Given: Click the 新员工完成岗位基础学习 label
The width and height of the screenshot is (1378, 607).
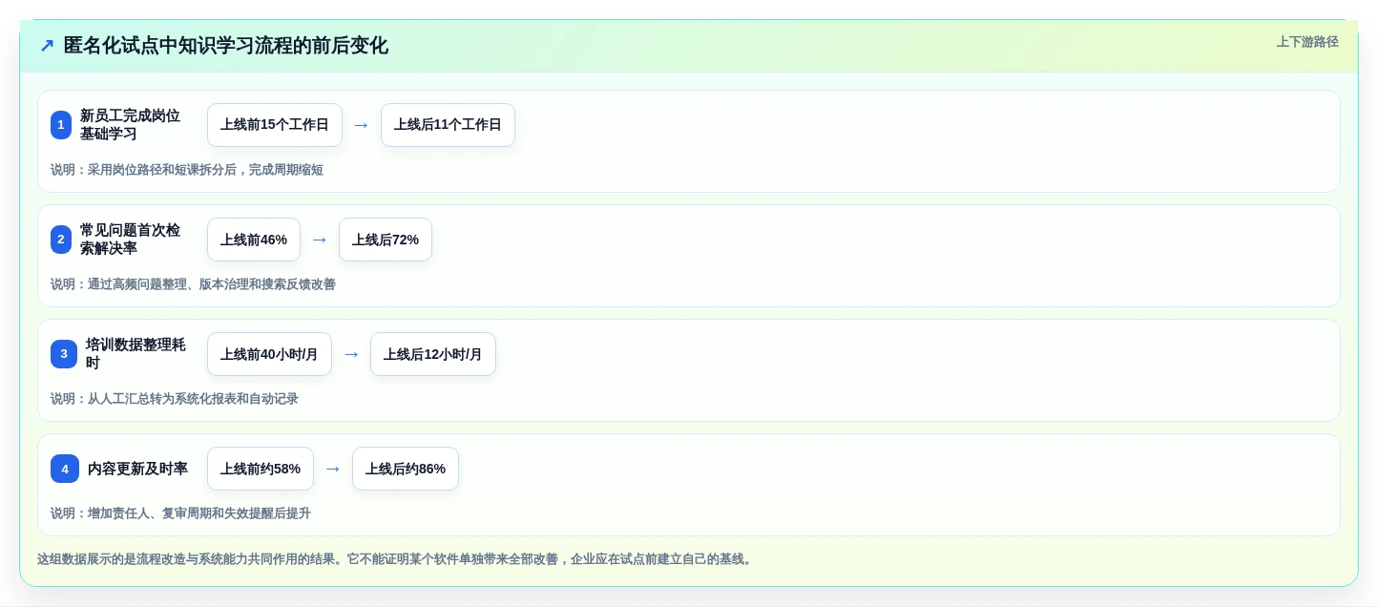Looking at the screenshot, I should coord(130,125).
